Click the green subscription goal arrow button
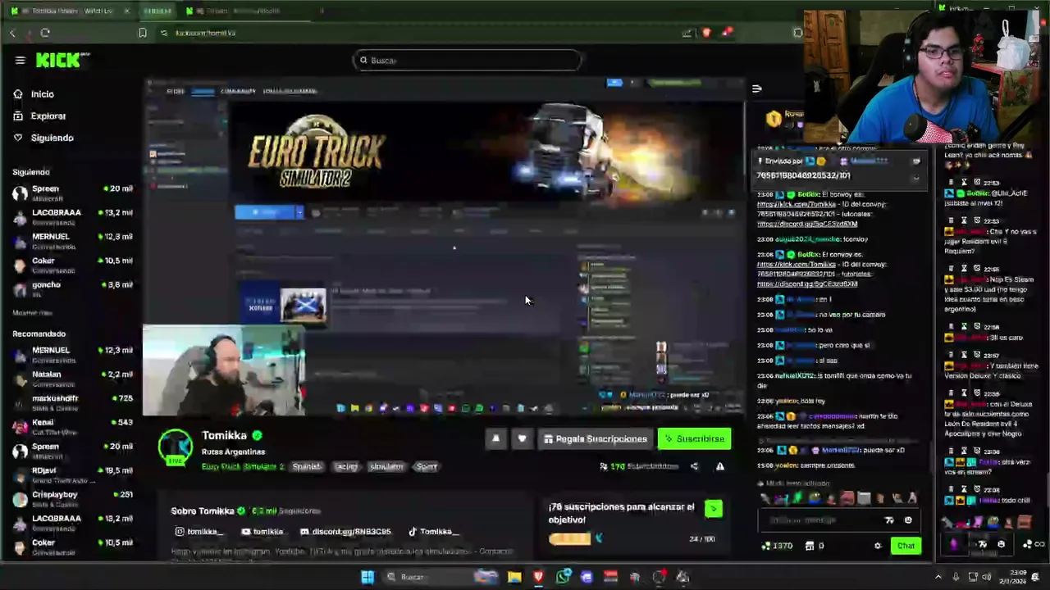This screenshot has width=1050, height=590. coord(713,509)
